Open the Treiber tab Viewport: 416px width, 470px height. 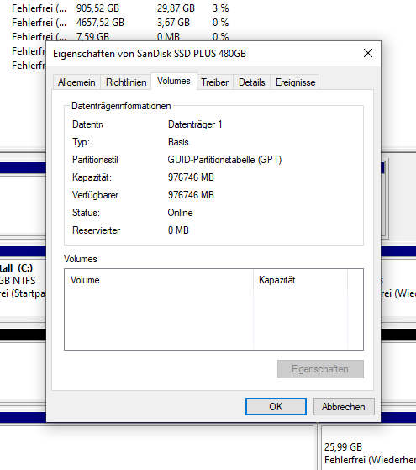click(x=215, y=82)
